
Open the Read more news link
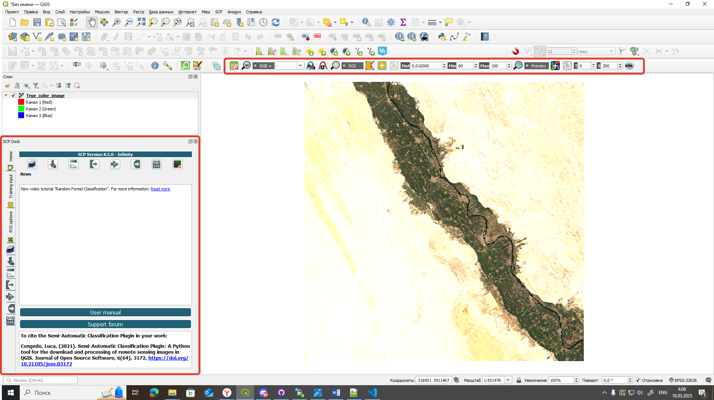pos(160,189)
